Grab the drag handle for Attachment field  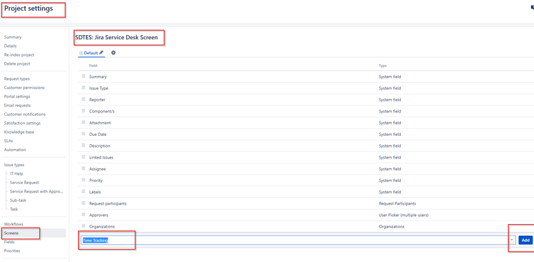tap(83, 123)
